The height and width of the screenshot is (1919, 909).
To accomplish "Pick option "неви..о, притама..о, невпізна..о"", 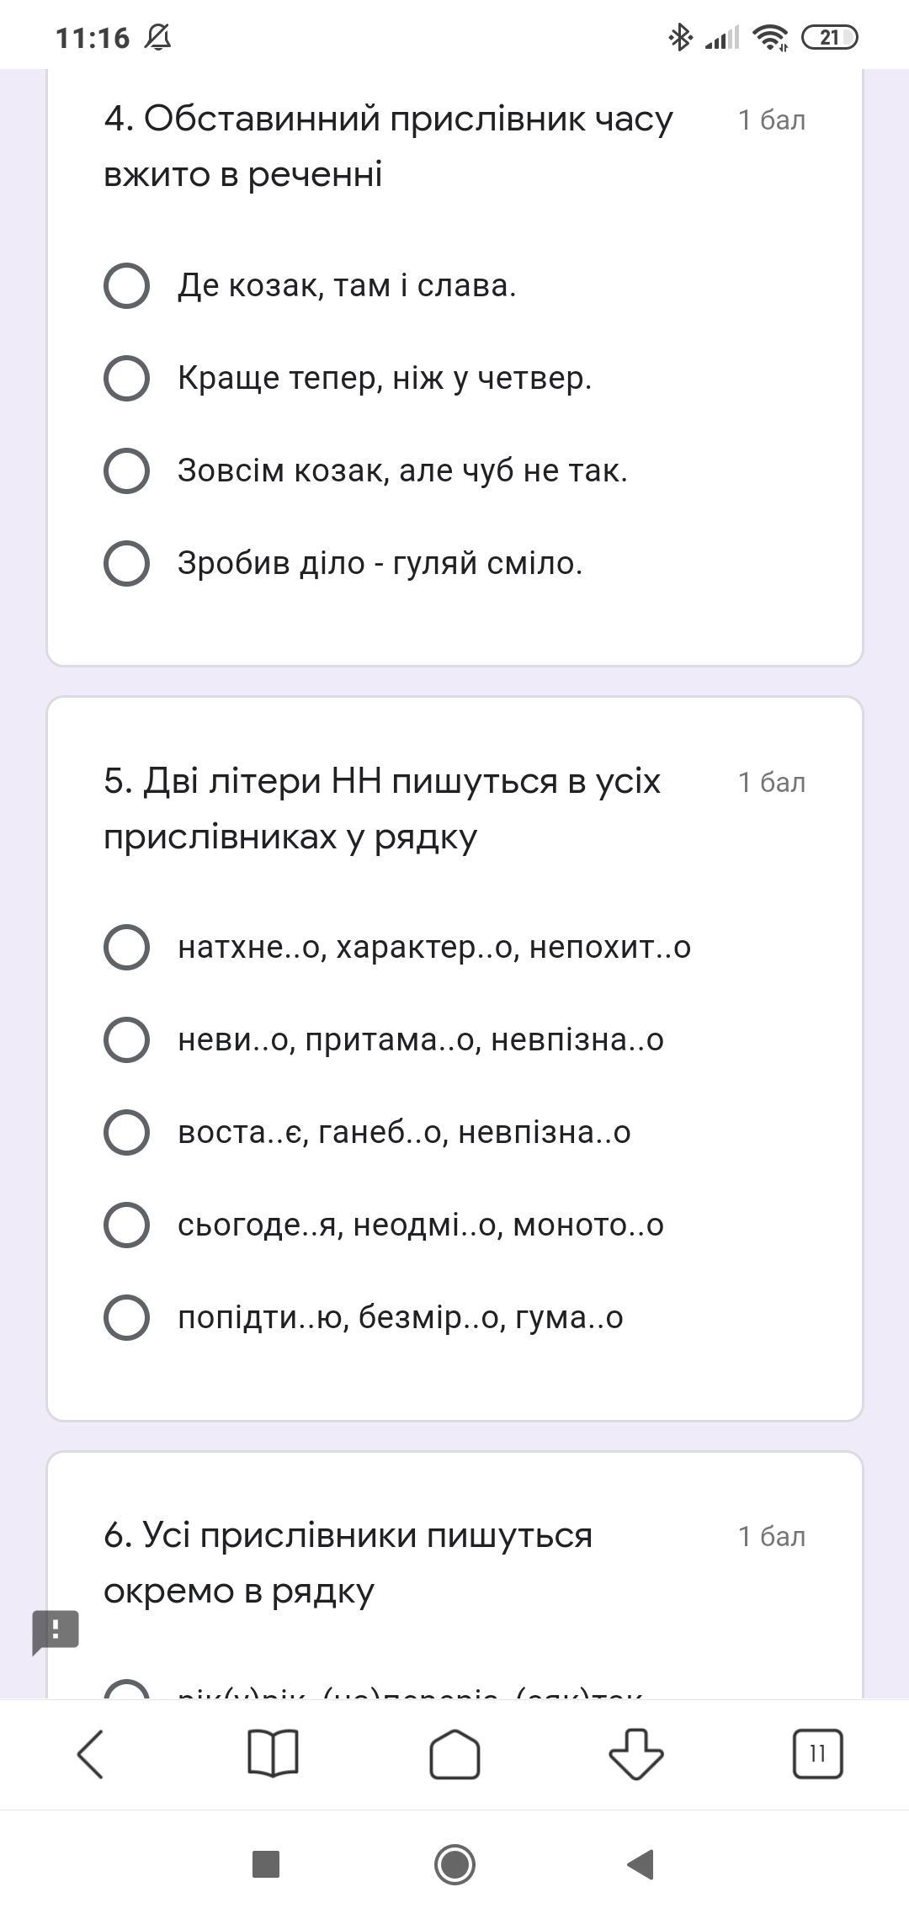I will tap(127, 1040).
